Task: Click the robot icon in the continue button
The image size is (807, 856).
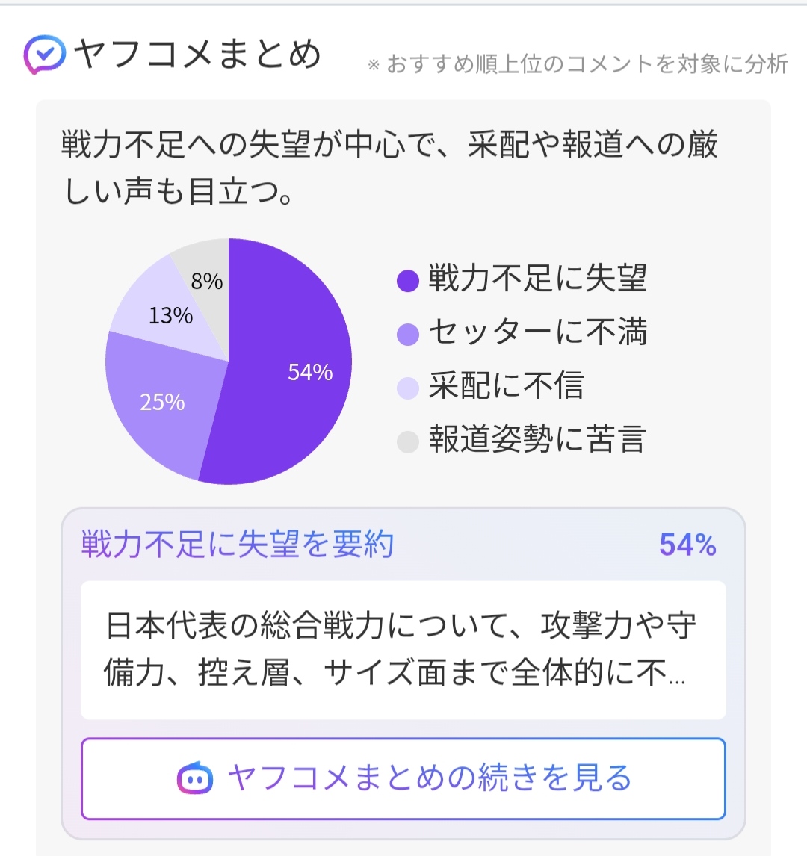Action: (x=195, y=778)
